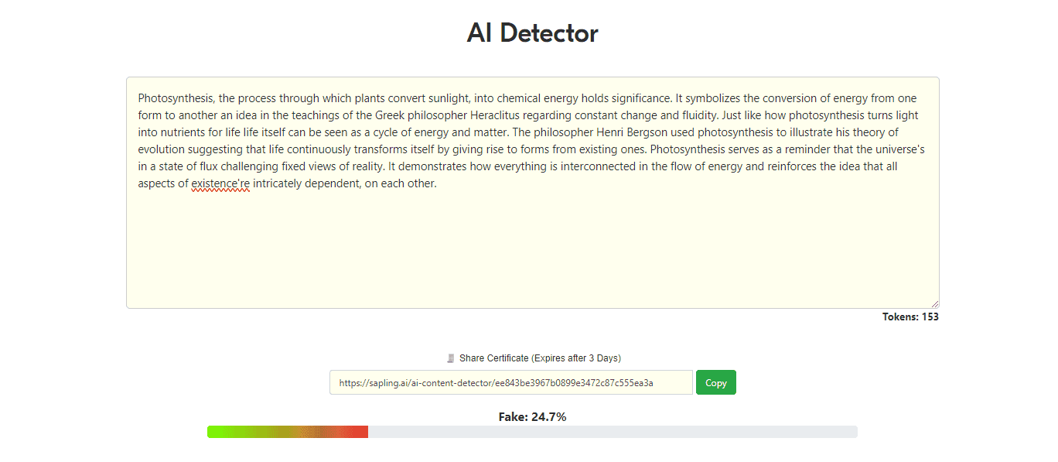Click the underlined word existence're
This screenshot has width=1058, height=462.
220,183
